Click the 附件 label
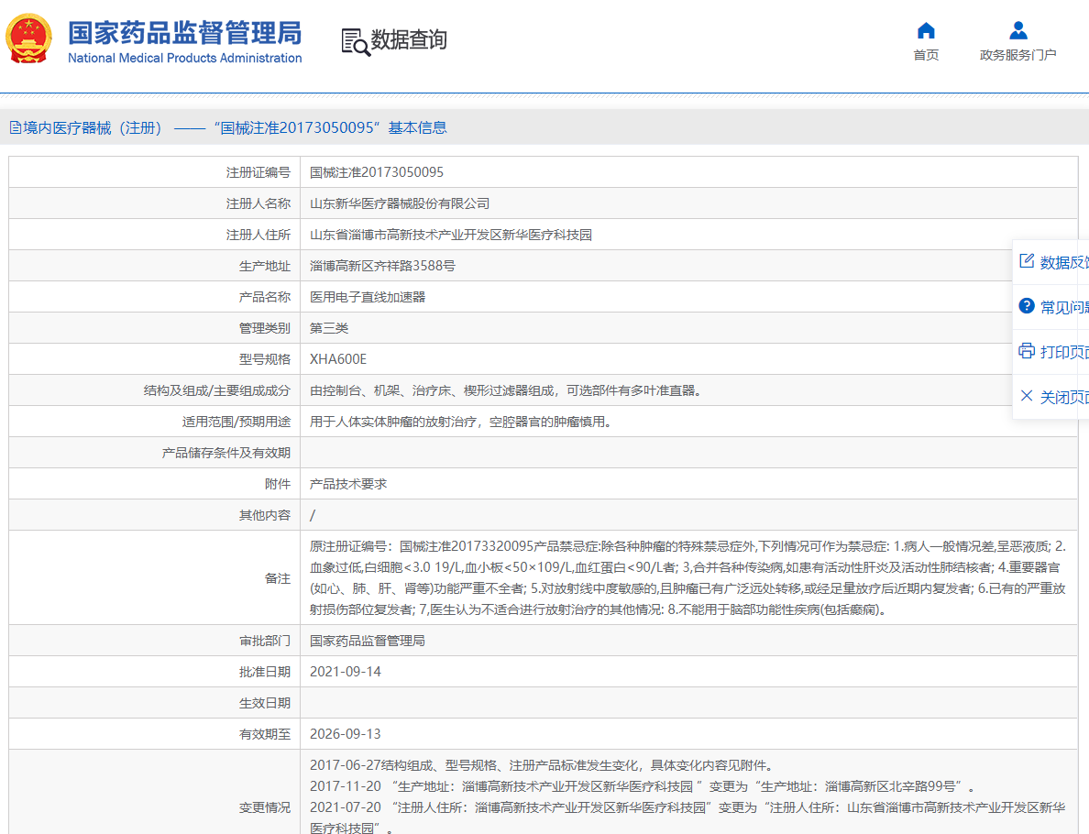The width and height of the screenshot is (1089, 834). click(278, 484)
